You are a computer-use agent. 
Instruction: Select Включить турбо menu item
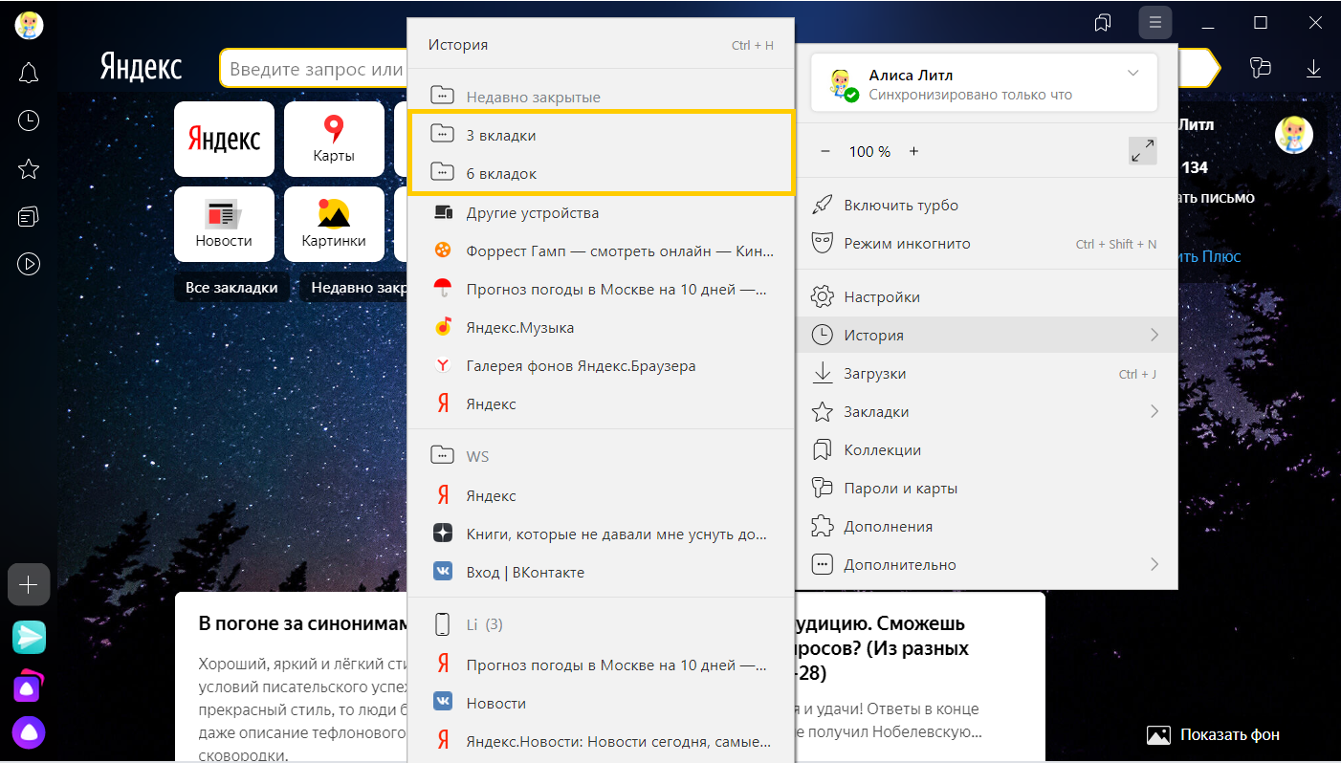pyautogui.click(x=986, y=205)
